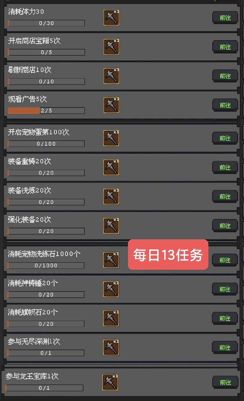Click the 观看广告 progress bar showing 2/5
Viewport: 244px width, 401px height.
46,110
